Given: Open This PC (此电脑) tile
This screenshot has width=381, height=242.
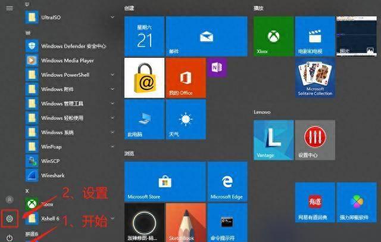Looking at the screenshot, I should click(144, 119).
